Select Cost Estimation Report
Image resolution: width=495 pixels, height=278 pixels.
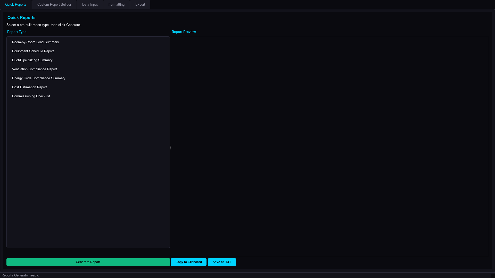tap(88, 87)
